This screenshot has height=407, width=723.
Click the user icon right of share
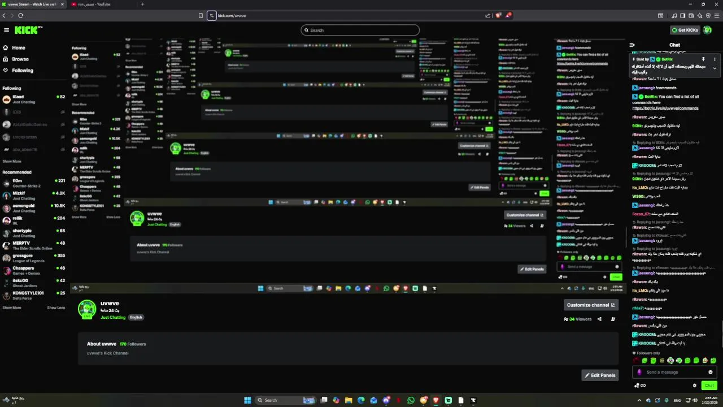pos(613,319)
